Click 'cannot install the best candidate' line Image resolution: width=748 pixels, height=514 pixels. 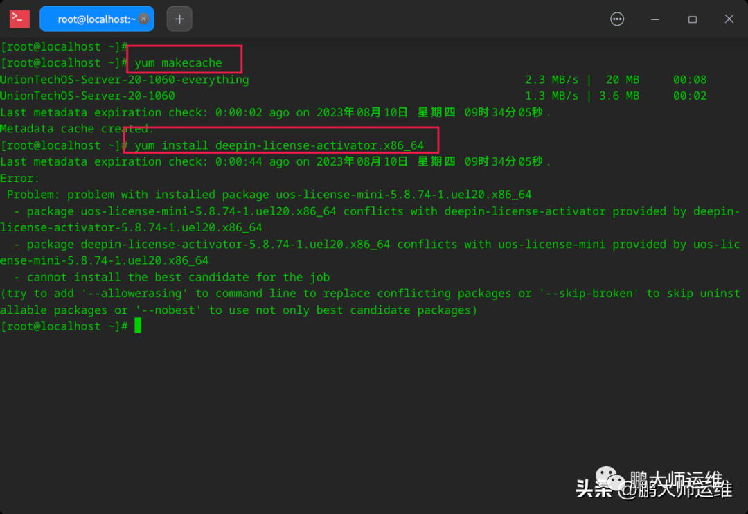[172, 277]
